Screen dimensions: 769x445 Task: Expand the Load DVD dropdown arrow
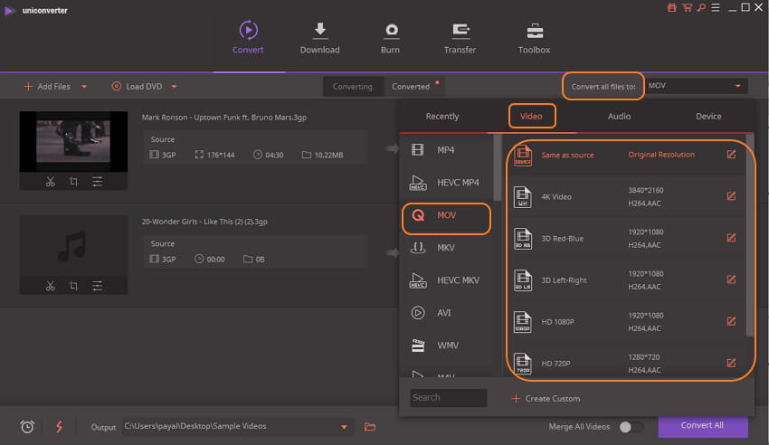(174, 87)
